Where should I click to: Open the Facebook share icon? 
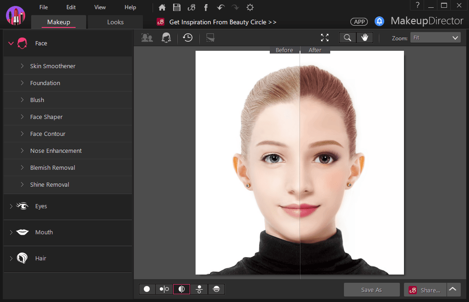click(x=206, y=7)
